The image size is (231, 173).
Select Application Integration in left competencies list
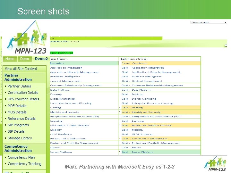[66, 68]
